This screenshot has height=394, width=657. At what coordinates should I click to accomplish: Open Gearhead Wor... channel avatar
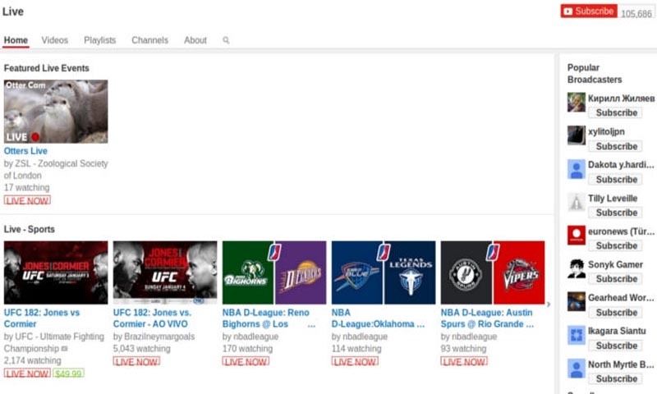[577, 302]
